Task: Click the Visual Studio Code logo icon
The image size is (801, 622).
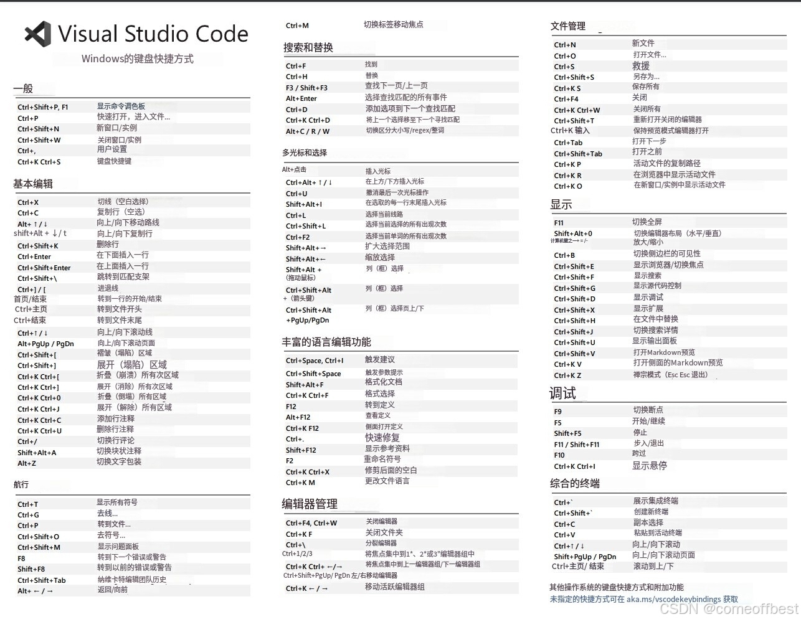Action: (x=38, y=34)
